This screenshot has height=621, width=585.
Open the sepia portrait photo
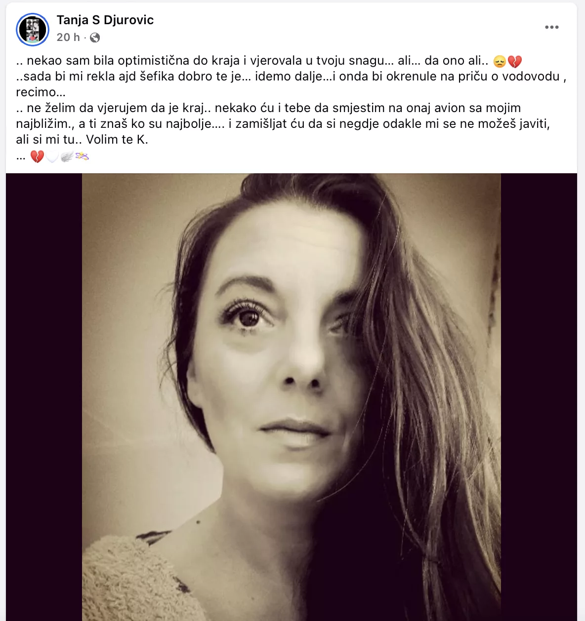pos(292,397)
